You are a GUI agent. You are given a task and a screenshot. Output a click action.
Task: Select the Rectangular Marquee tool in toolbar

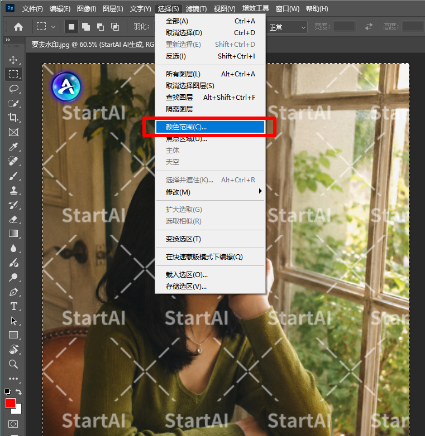[x=13, y=74]
